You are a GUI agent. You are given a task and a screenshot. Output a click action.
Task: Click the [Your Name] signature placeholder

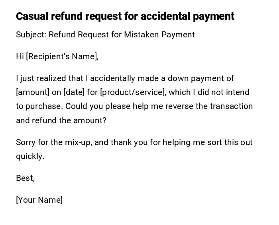(39, 200)
